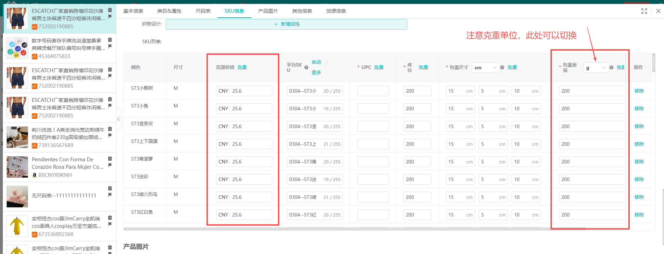
Task: Open the g package weight unit dropdown
Action: coord(595,68)
